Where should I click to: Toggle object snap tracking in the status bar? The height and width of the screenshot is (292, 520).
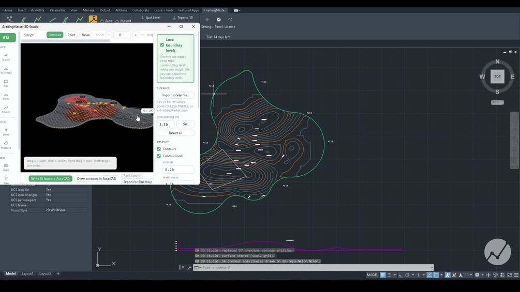(429, 275)
